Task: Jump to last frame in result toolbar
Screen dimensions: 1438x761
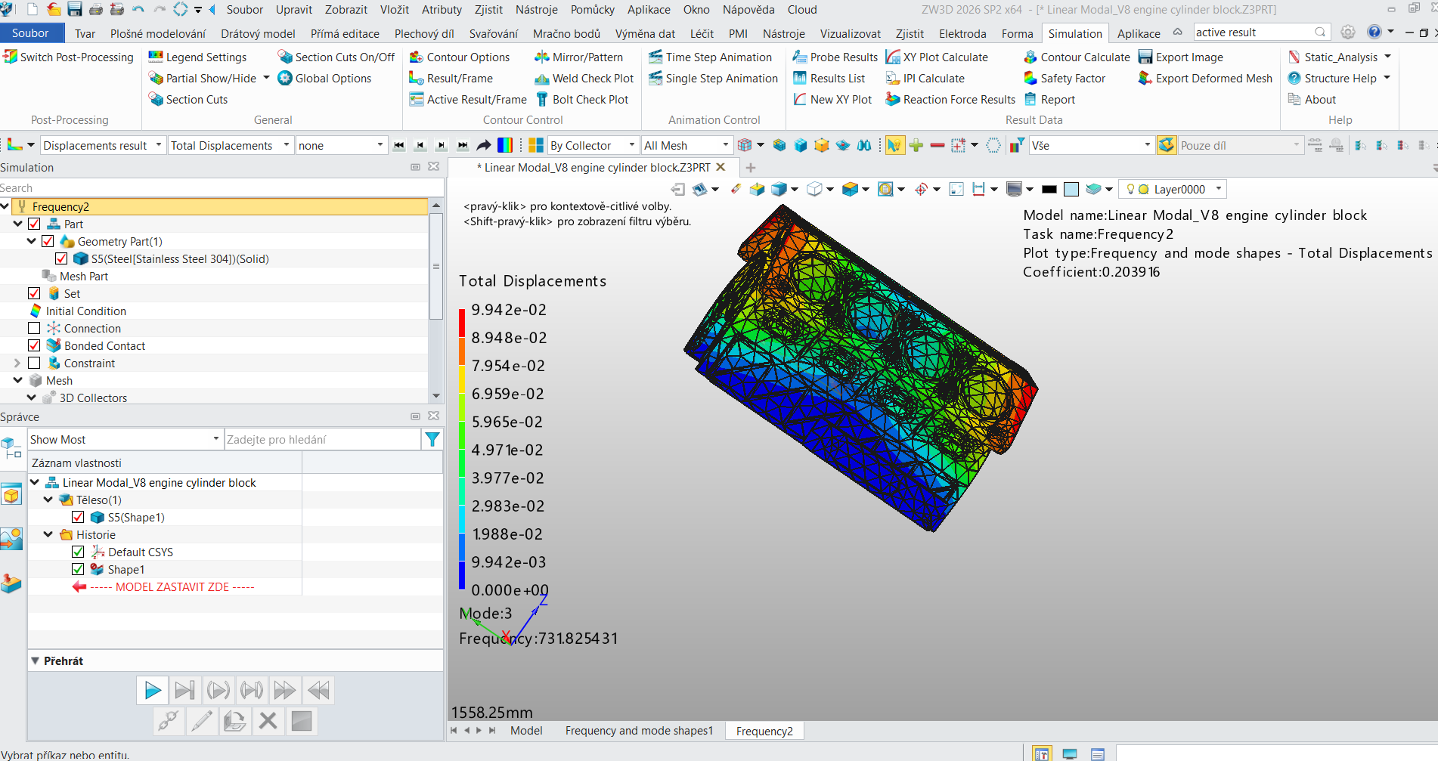Action: [x=463, y=145]
